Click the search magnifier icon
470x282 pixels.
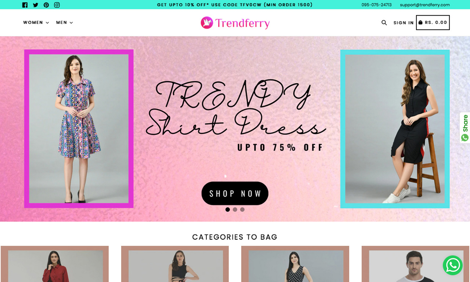tap(384, 23)
